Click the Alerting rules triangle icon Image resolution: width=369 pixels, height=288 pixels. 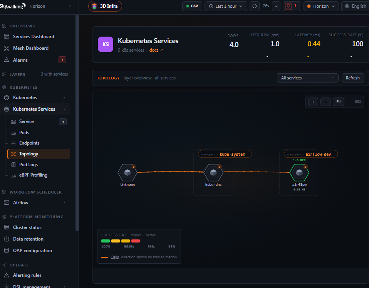(7, 275)
